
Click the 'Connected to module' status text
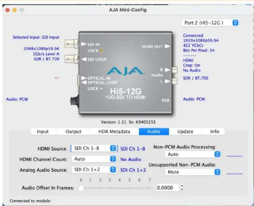pyautogui.click(x=30, y=201)
